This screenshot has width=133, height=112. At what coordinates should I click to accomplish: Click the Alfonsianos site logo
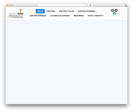15,14
